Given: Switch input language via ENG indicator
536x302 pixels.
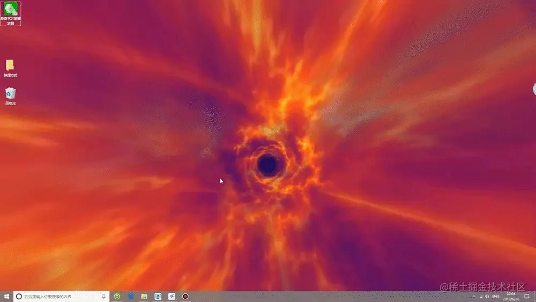Looking at the screenshot, I should click(x=496, y=297).
